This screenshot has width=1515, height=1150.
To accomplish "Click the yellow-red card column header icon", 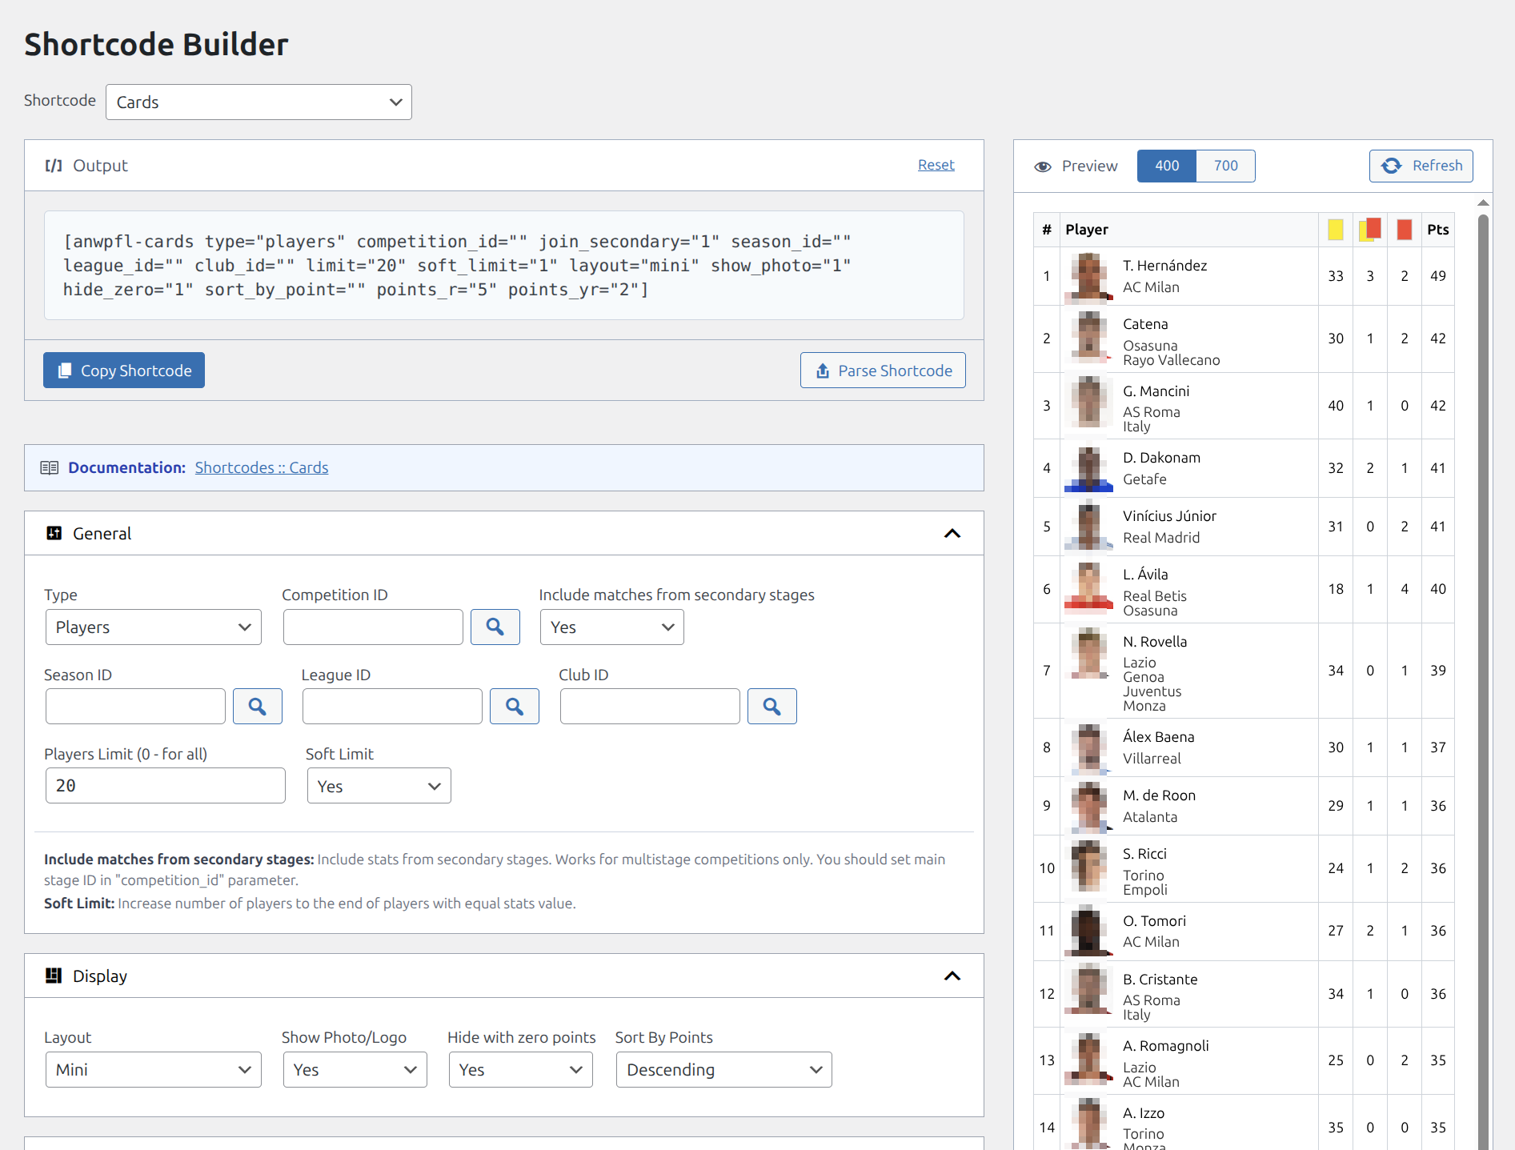I will coord(1369,230).
